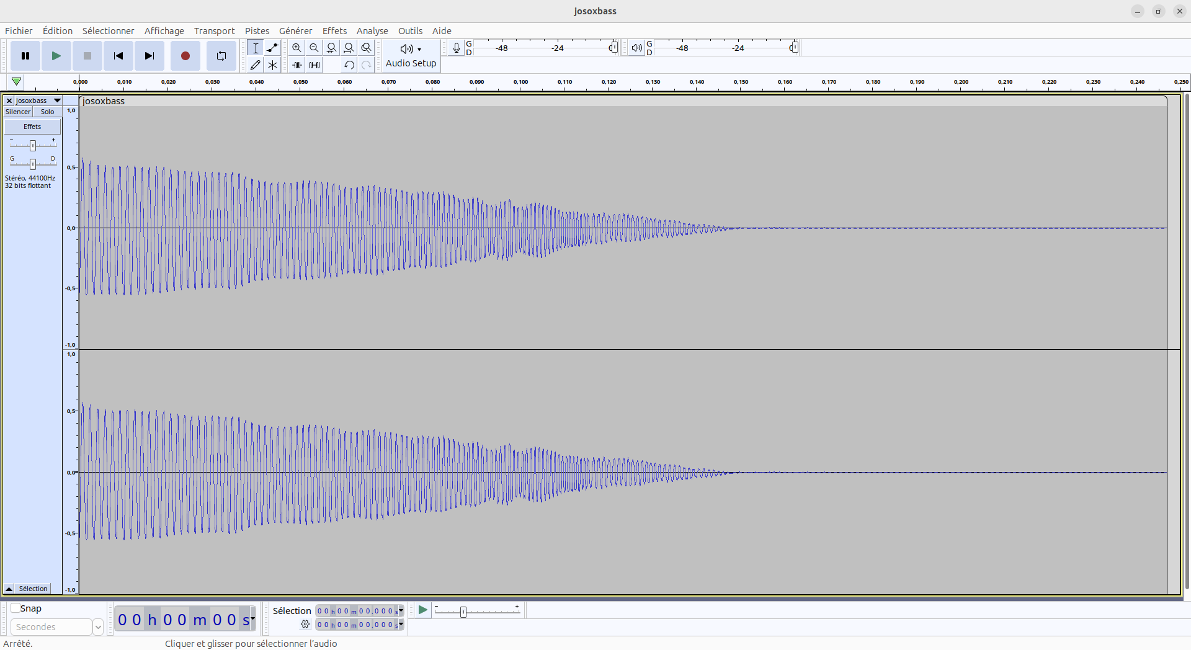The height and width of the screenshot is (650, 1191).
Task: Click the Zoom In magnifier icon
Action: [297, 48]
